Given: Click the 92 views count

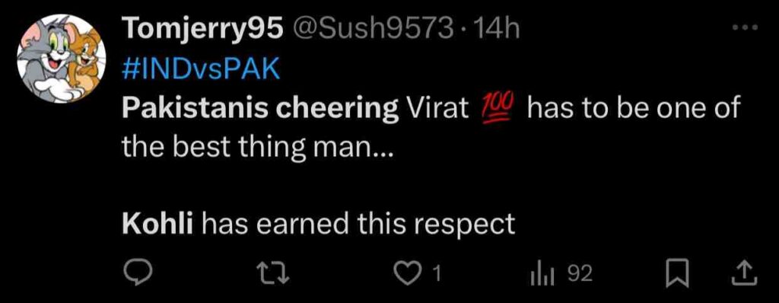Looking at the screenshot, I should 580,273.
